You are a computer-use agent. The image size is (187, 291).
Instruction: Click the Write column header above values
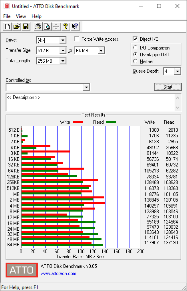(x=150, y=122)
